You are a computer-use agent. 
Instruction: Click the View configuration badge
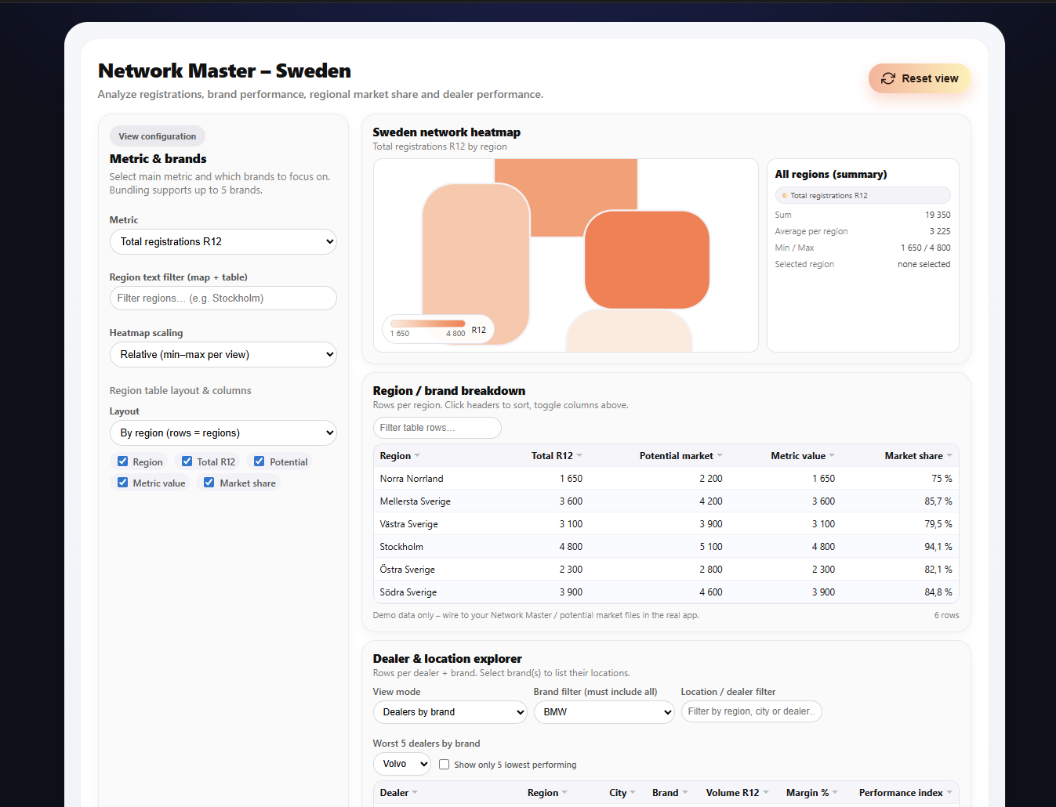tap(157, 136)
